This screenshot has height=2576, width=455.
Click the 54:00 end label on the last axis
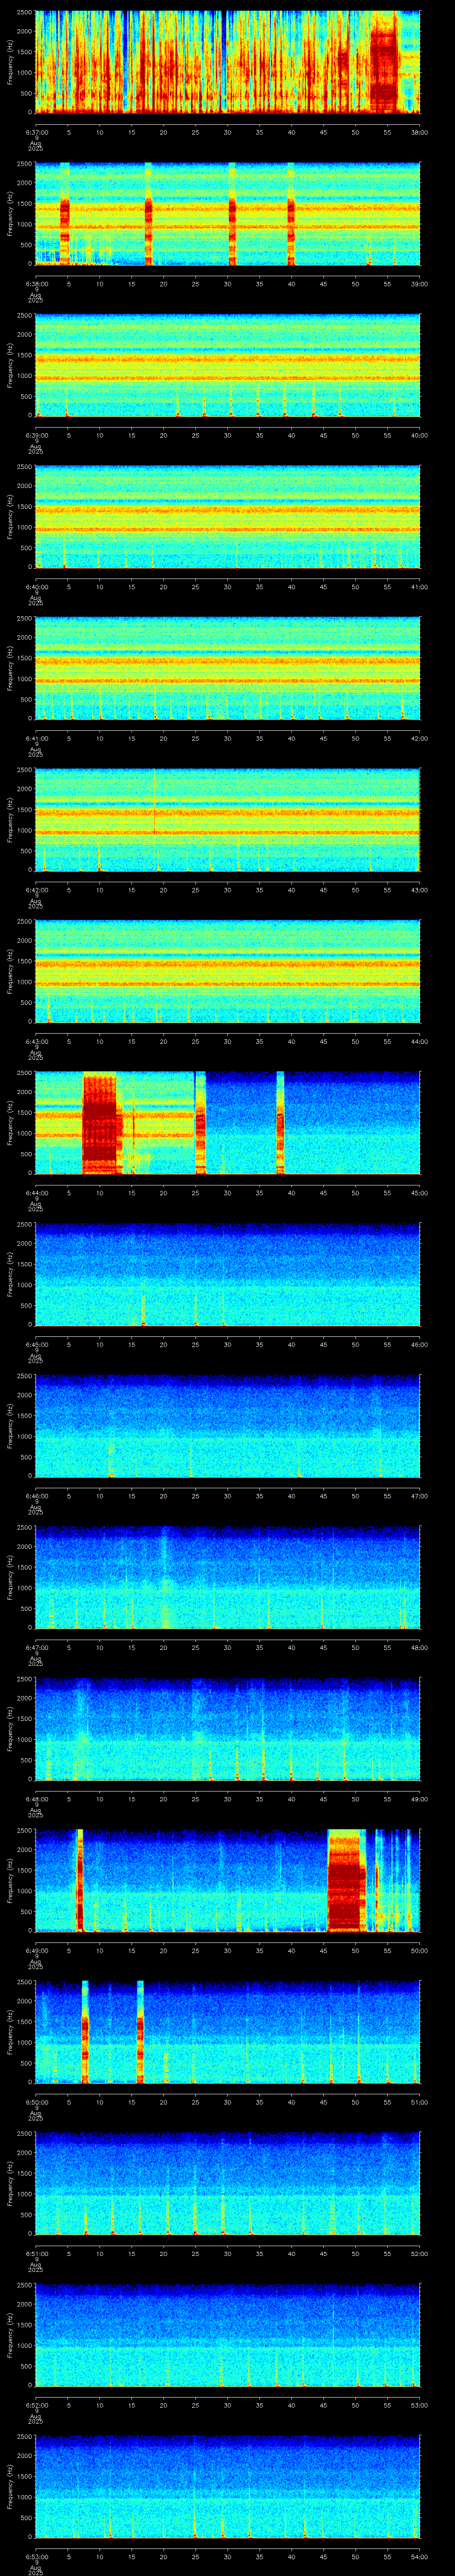click(419, 2556)
